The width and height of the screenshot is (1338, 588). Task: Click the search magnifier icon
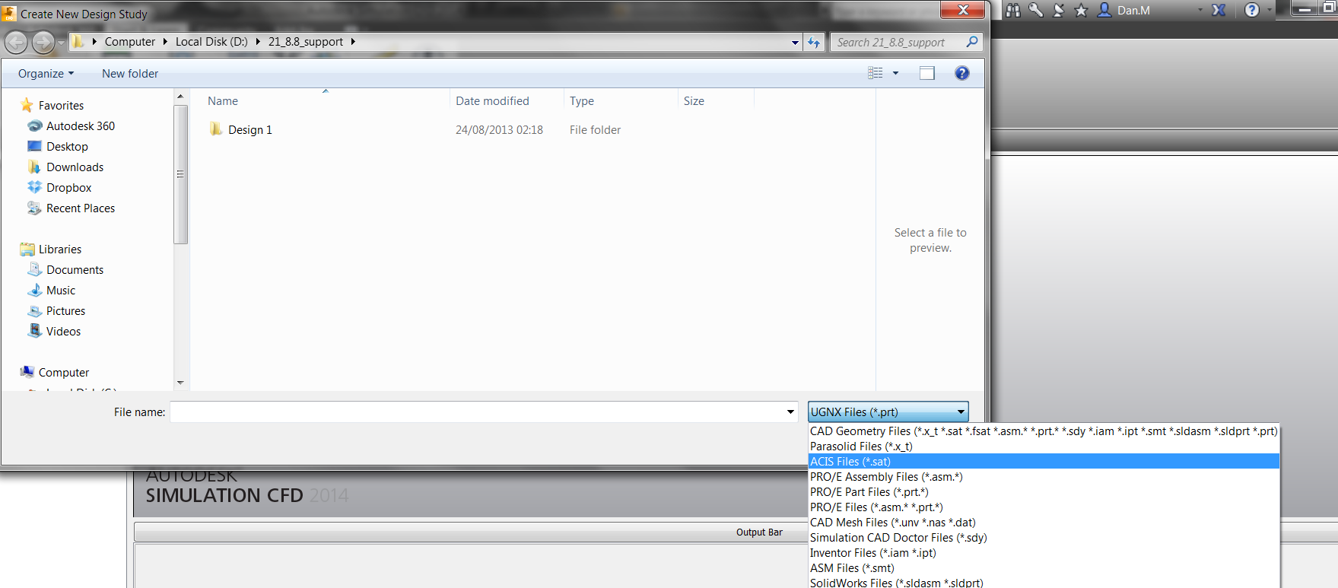pyautogui.click(x=971, y=43)
